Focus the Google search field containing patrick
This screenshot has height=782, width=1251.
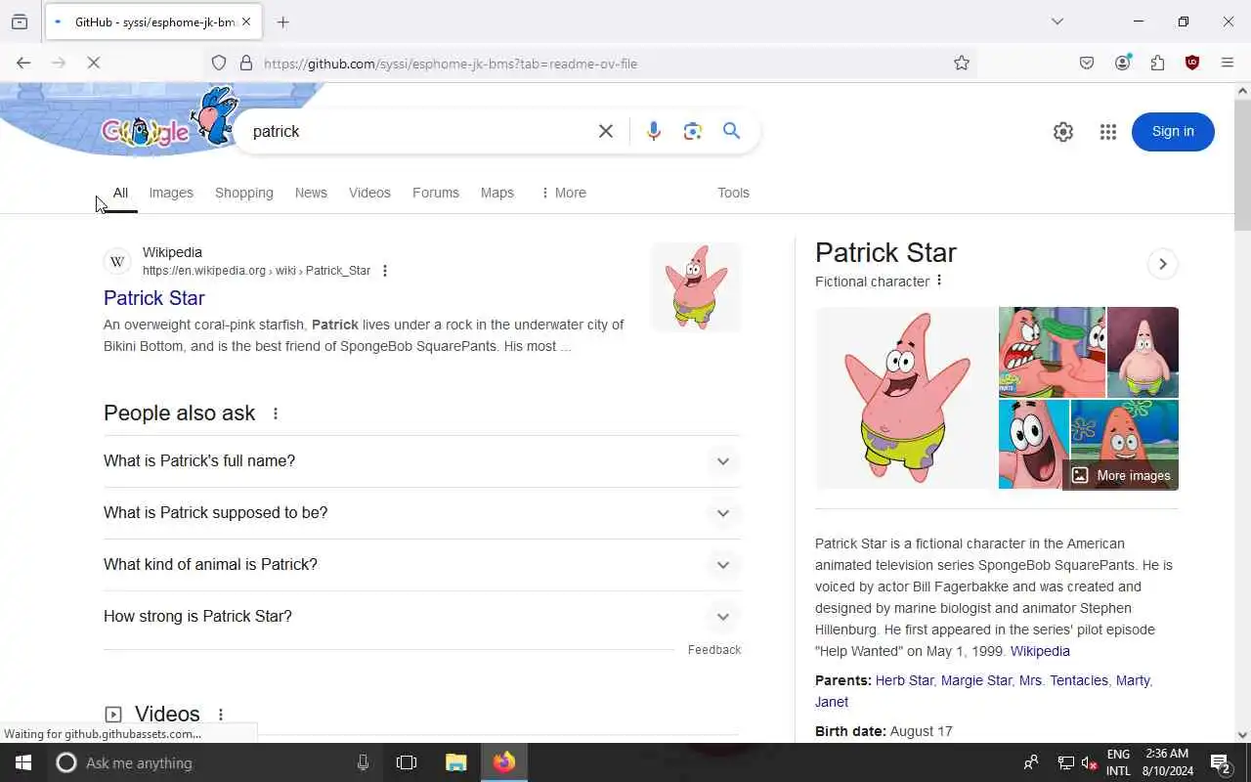420,131
